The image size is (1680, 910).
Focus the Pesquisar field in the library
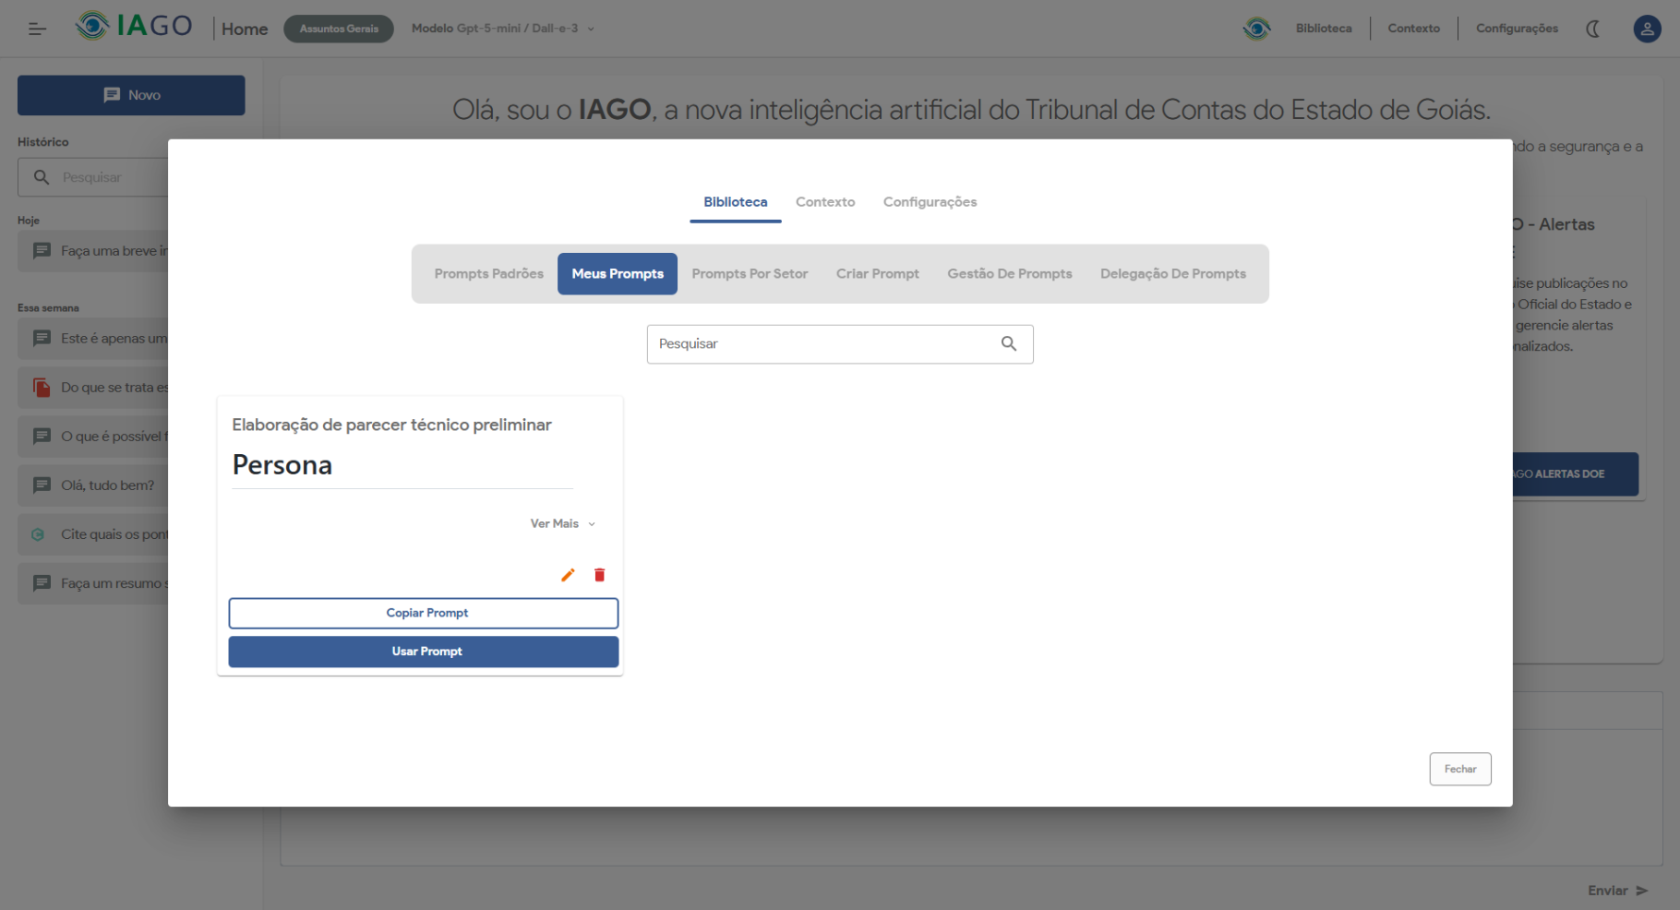[822, 343]
